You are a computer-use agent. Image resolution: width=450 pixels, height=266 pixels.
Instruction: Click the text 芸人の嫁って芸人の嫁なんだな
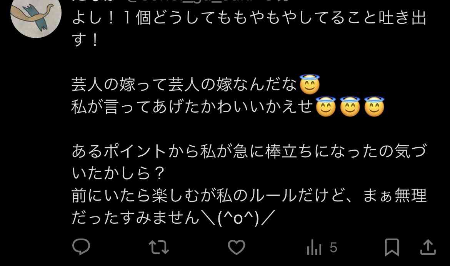tap(184, 85)
